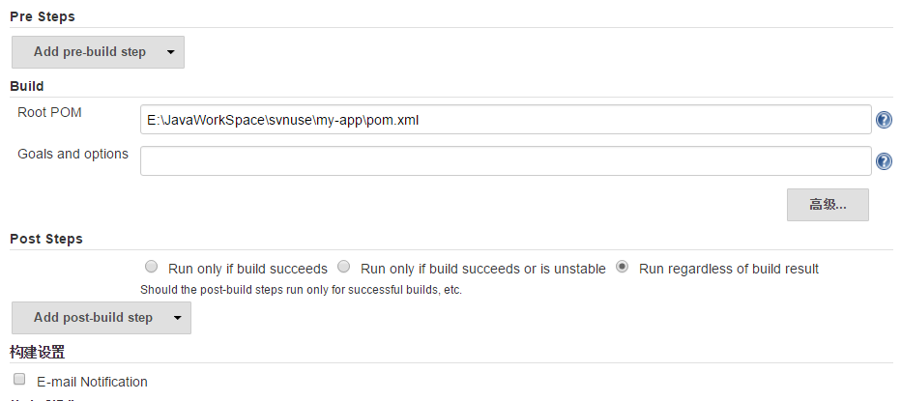901x401 pixels.
Task: Click the 高级... advanced button
Action: pyautogui.click(x=828, y=205)
